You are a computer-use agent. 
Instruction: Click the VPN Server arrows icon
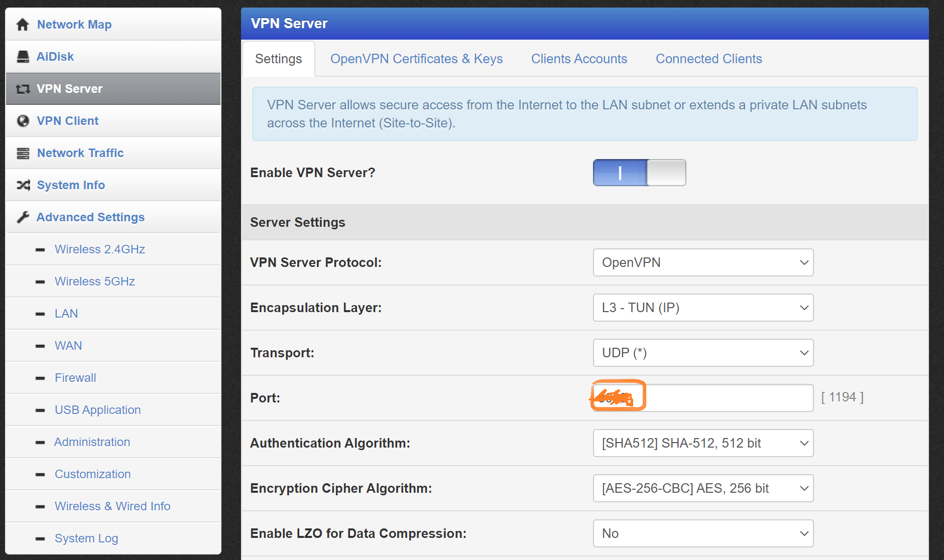tap(23, 89)
